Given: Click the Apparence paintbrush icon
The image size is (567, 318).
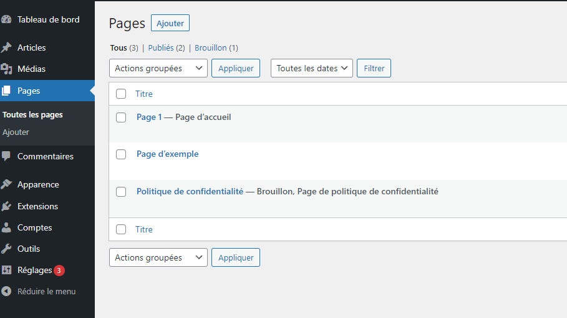Looking at the screenshot, I should (7, 184).
